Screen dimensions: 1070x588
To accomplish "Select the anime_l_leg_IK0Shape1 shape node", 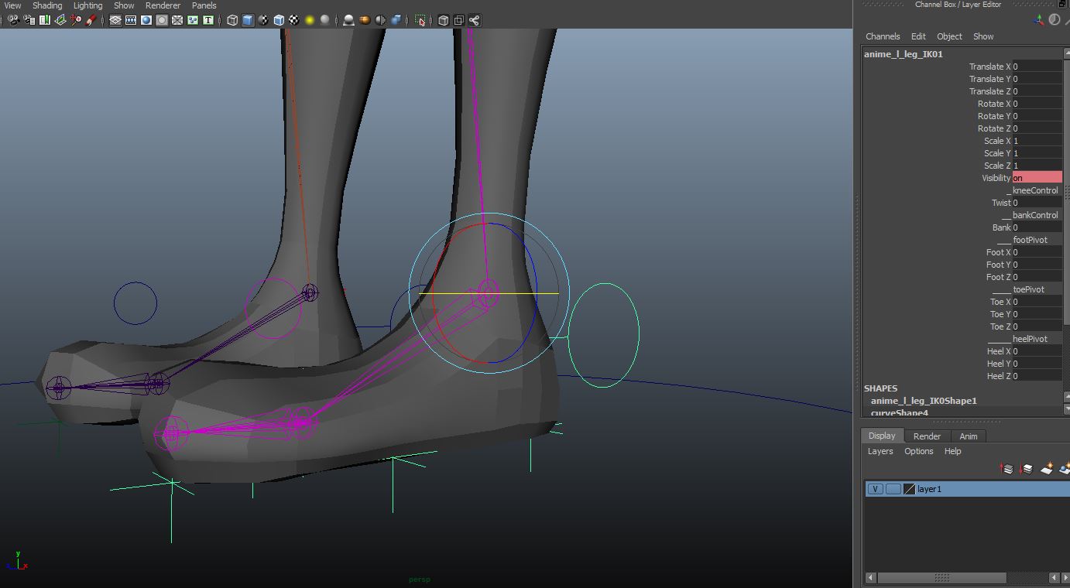I will (x=923, y=401).
